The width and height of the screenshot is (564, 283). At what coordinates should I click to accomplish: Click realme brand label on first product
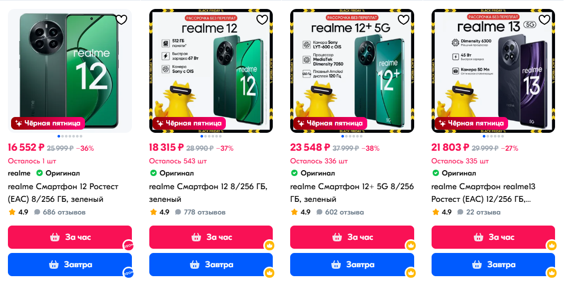coord(19,173)
